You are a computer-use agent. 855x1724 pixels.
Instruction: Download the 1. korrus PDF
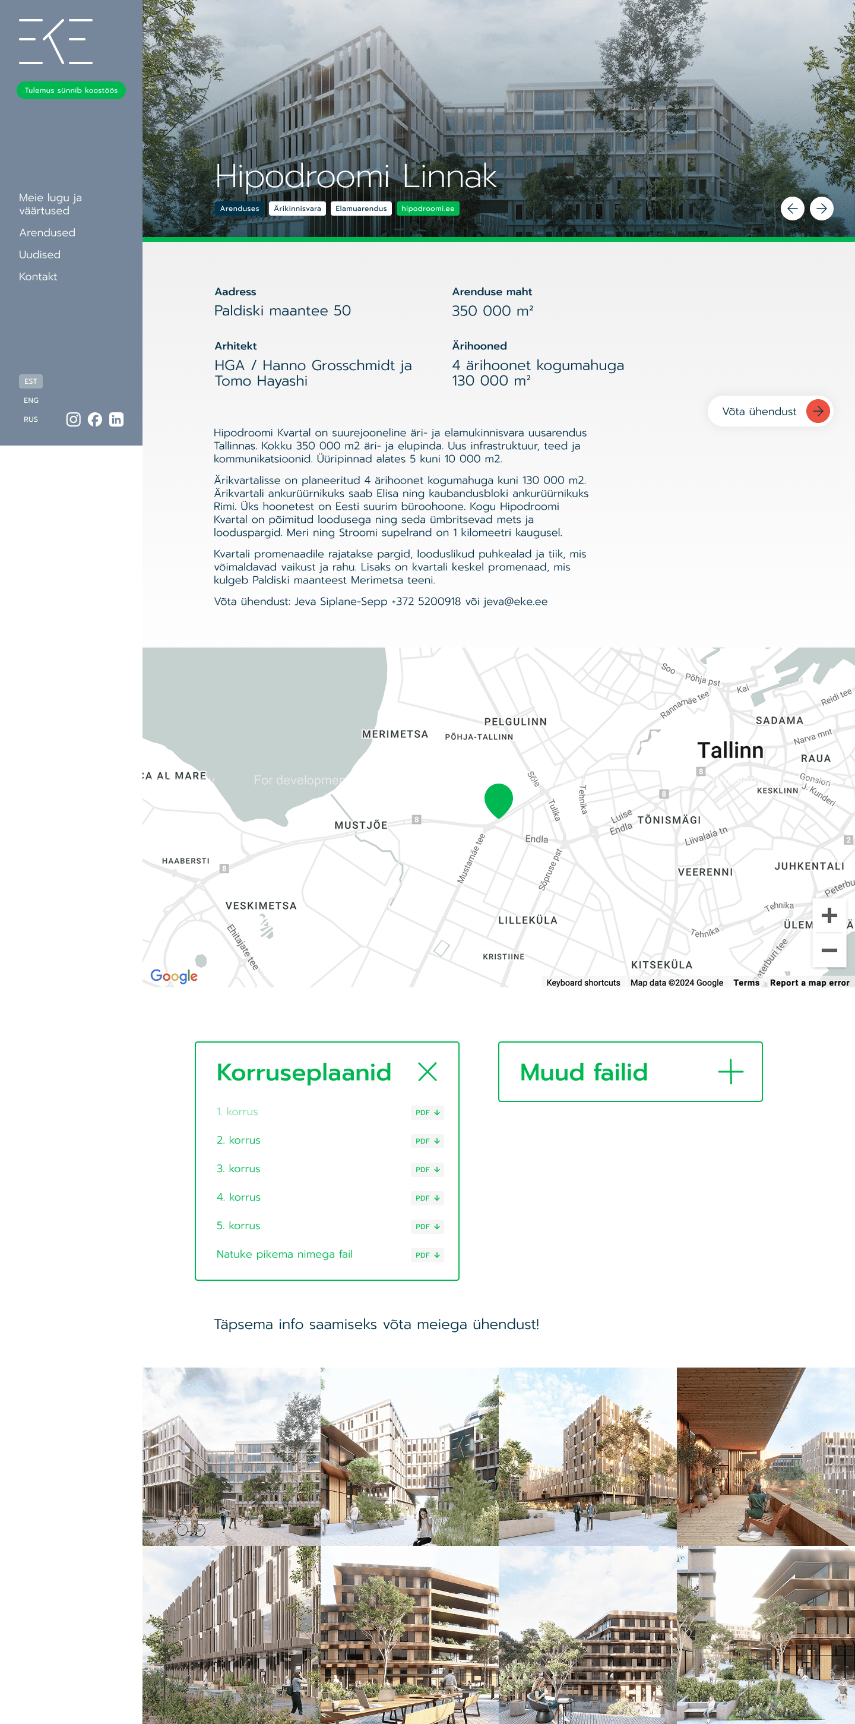427,1112
